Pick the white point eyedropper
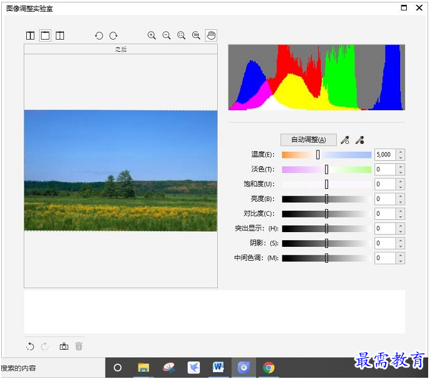 (x=345, y=140)
